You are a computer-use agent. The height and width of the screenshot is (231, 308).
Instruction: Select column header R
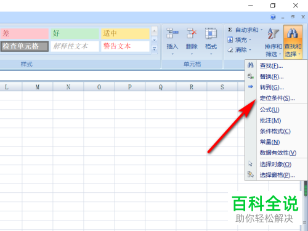click(x=192, y=87)
